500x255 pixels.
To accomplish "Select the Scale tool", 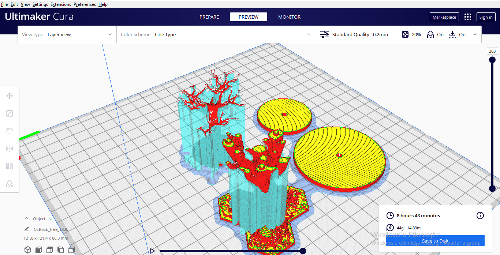I will [x=10, y=113].
